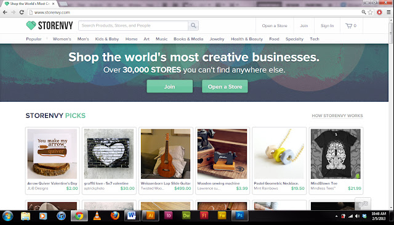Open Microsoft Word from taskbar
Image resolution: width=394 pixels, height=225 pixels.
click(131, 216)
